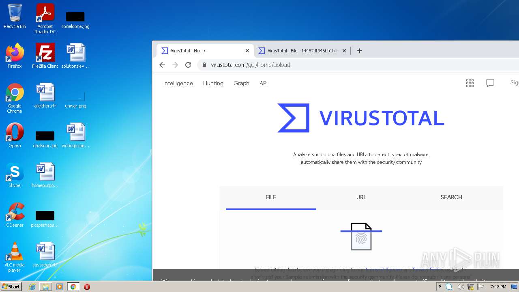Open a new browser tab
The image size is (519, 292).
pyautogui.click(x=359, y=51)
